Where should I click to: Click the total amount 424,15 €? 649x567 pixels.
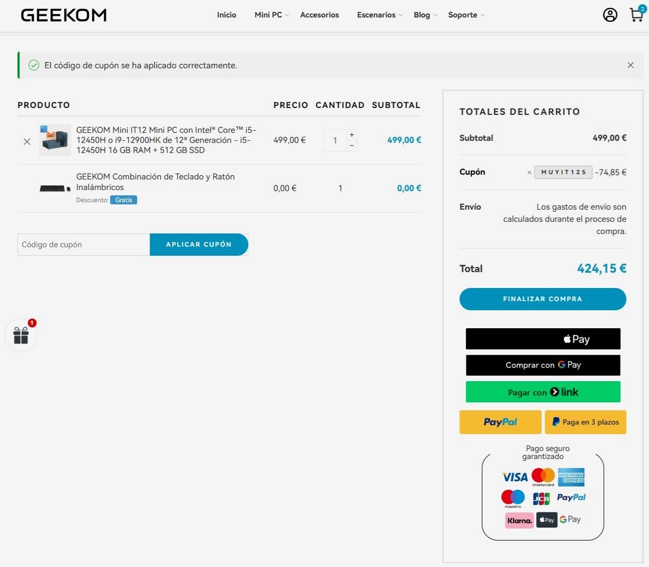click(x=602, y=268)
